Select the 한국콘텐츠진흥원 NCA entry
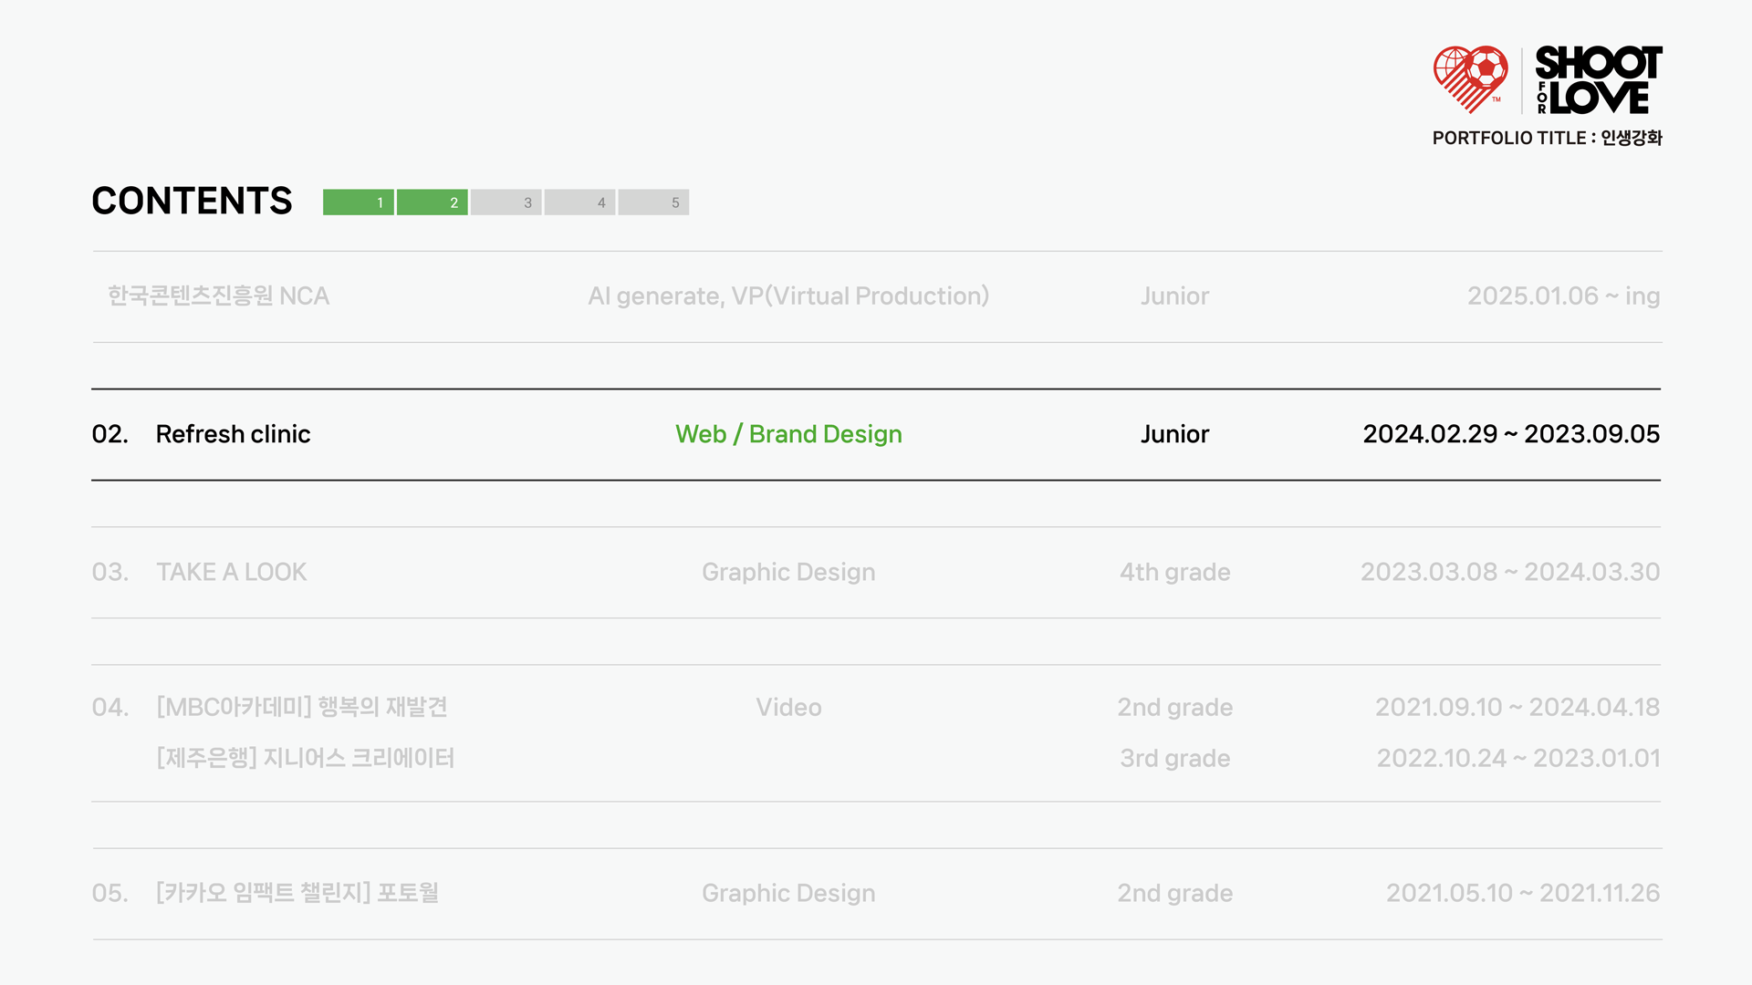 218,296
